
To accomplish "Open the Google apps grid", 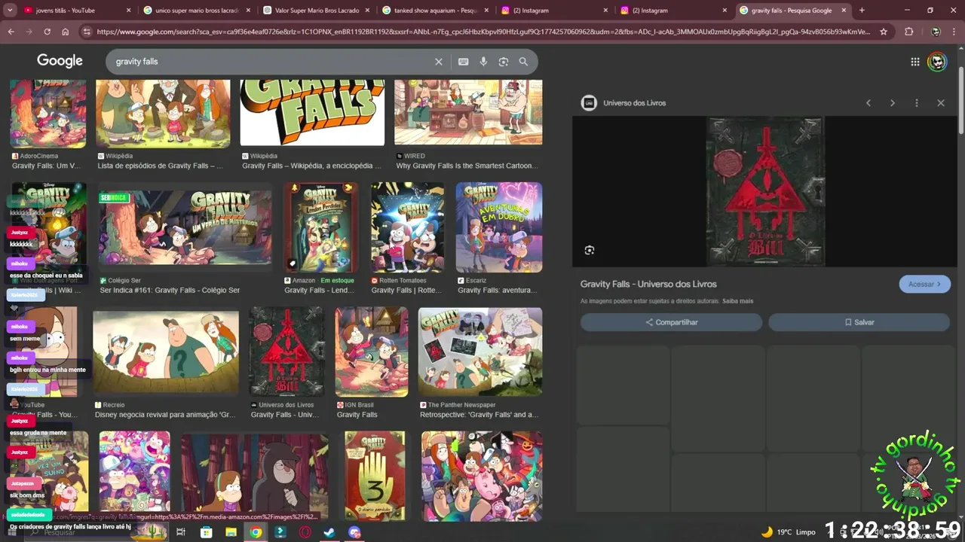I will pyautogui.click(x=915, y=62).
